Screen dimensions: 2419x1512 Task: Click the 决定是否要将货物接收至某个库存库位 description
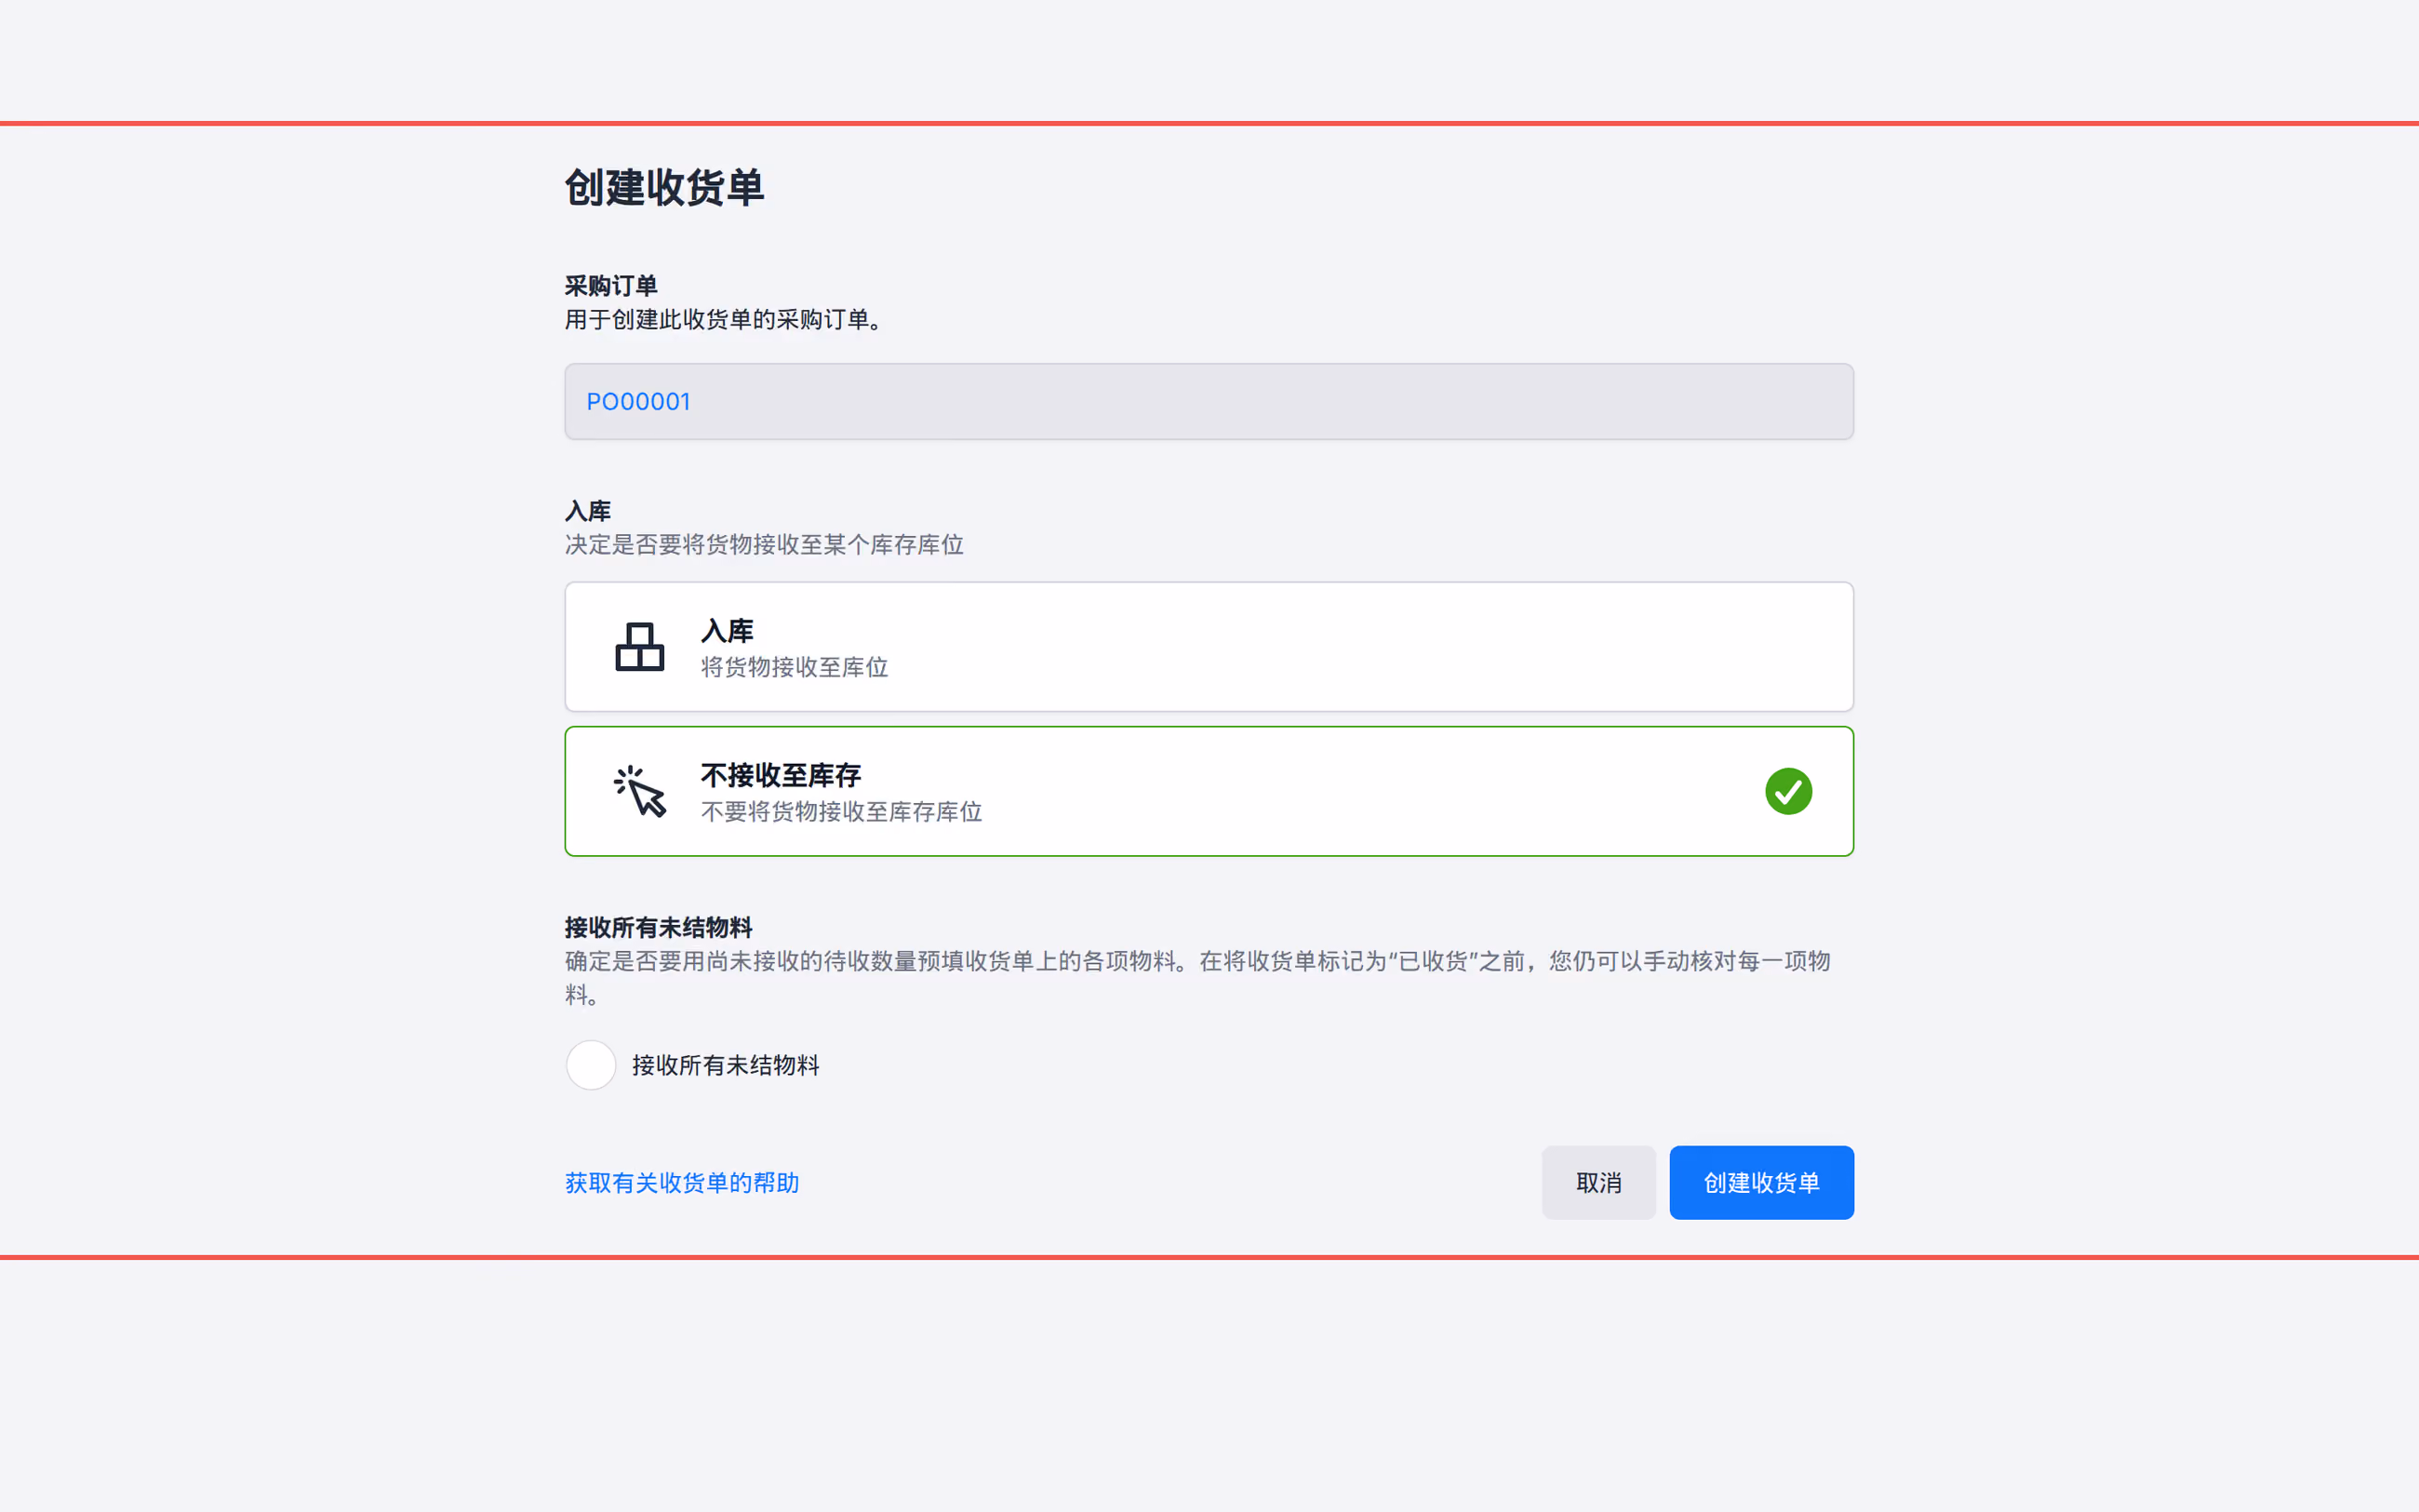pos(764,545)
